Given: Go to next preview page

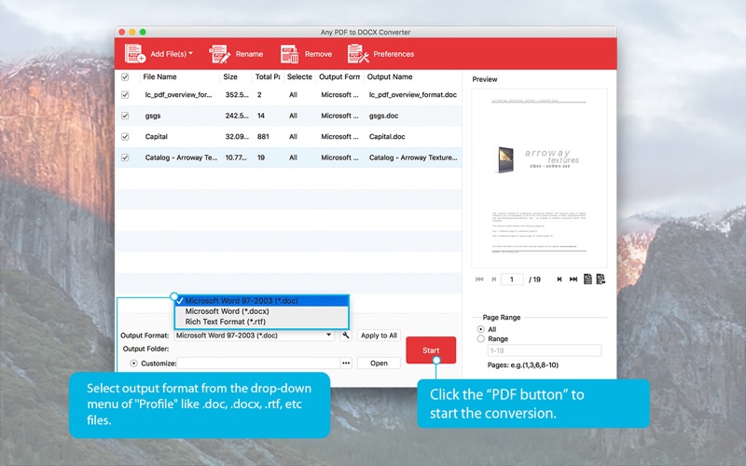Looking at the screenshot, I should pos(559,279).
